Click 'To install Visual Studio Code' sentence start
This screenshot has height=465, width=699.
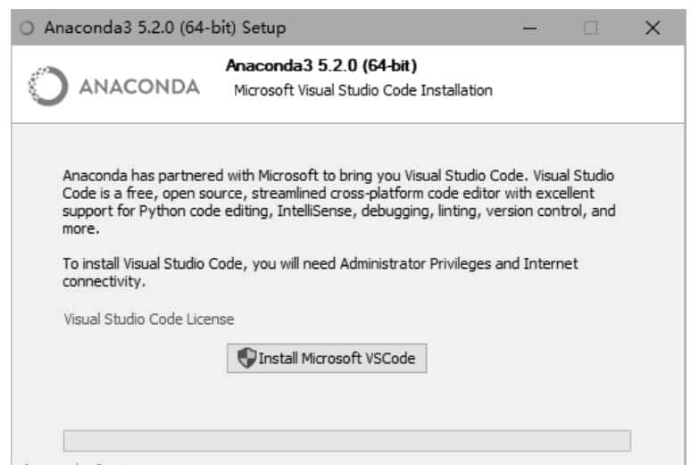[x=149, y=264]
